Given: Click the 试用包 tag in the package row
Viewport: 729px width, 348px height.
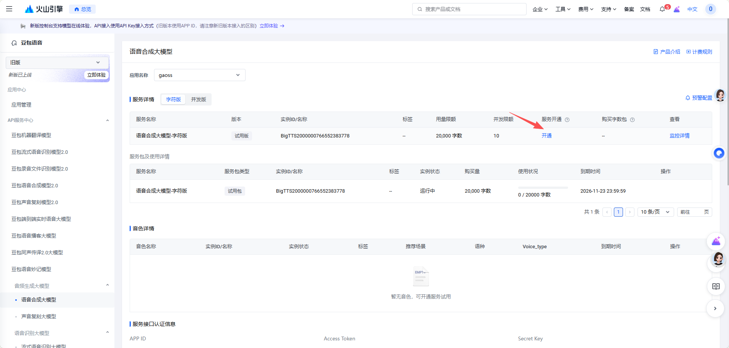Looking at the screenshot, I should pyautogui.click(x=235, y=191).
